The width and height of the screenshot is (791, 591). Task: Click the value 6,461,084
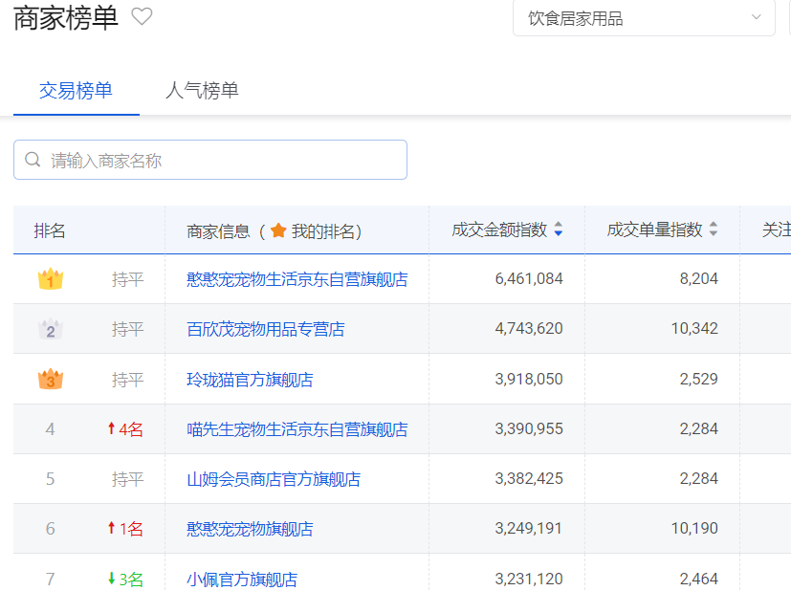pyautogui.click(x=529, y=279)
